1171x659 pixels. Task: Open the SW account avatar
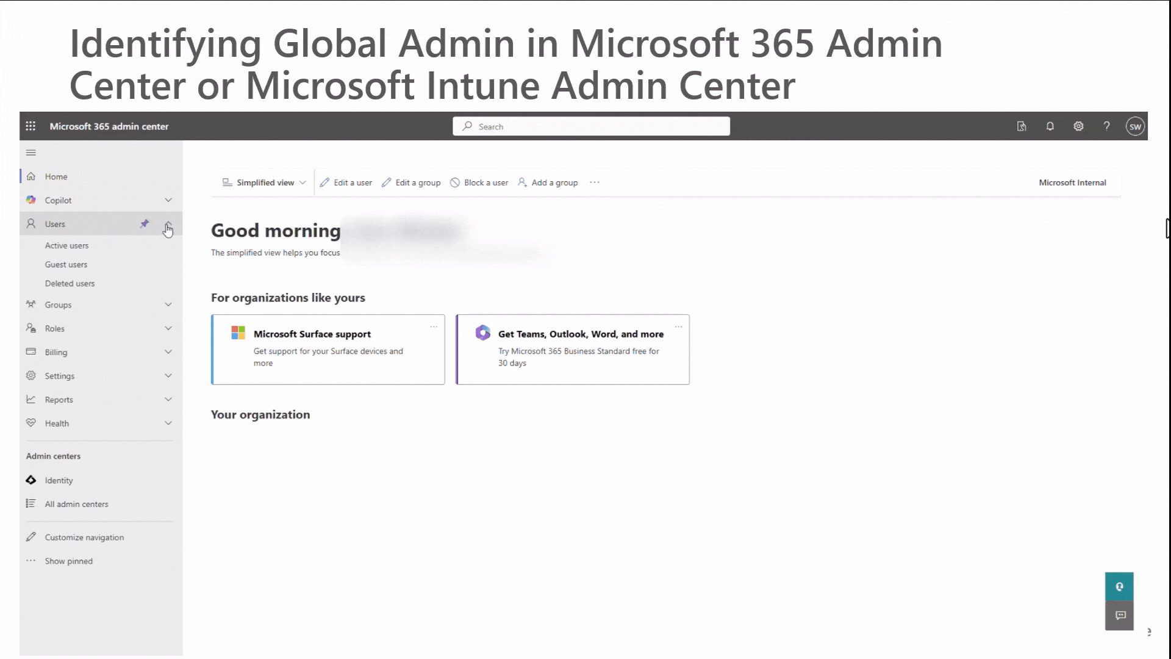click(x=1135, y=126)
